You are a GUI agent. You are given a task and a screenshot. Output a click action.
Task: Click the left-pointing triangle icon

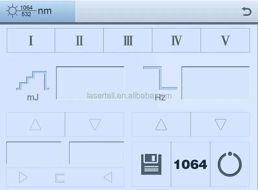click(x=108, y=177)
